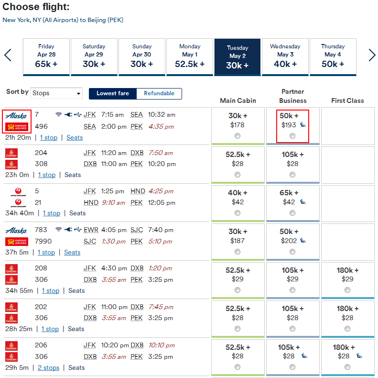Viewport: 378px width, 378px height.
Task: Open the 2 stops link for flight 206
Action: click(48, 367)
